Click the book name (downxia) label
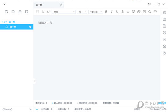The width and height of the screenshot is (168, 112). 7,109
